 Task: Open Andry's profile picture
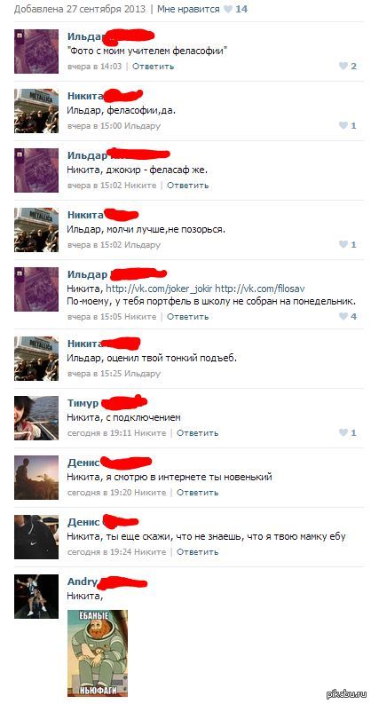(x=36, y=597)
